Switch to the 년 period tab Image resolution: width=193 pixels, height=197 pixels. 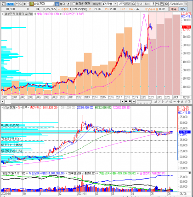pyautogui.click(x=68, y=4)
